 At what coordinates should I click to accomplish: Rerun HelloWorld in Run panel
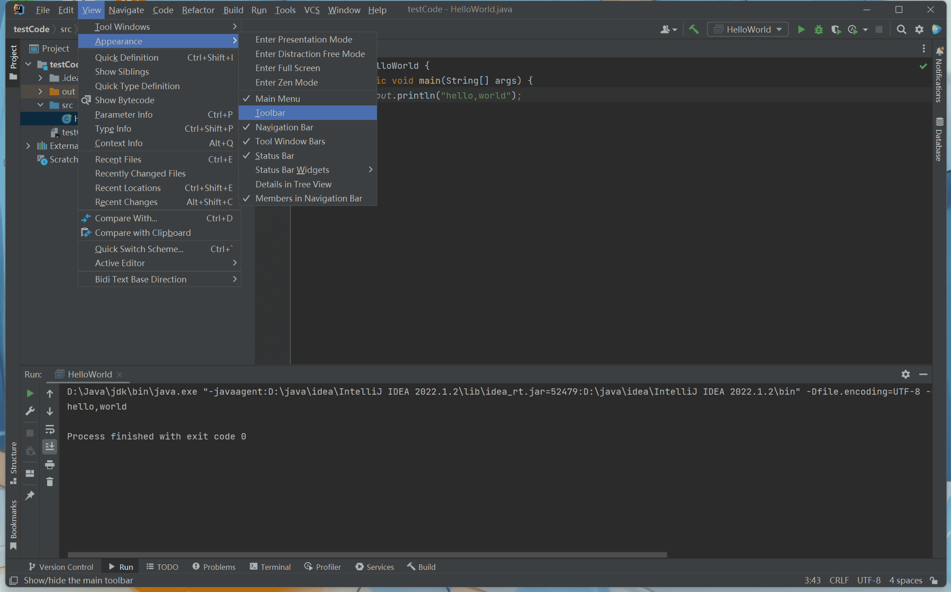pyautogui.click(x=30, y=393)
